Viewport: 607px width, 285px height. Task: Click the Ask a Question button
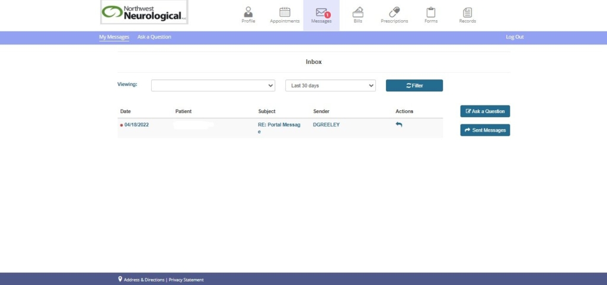click(x=485, y=111)
